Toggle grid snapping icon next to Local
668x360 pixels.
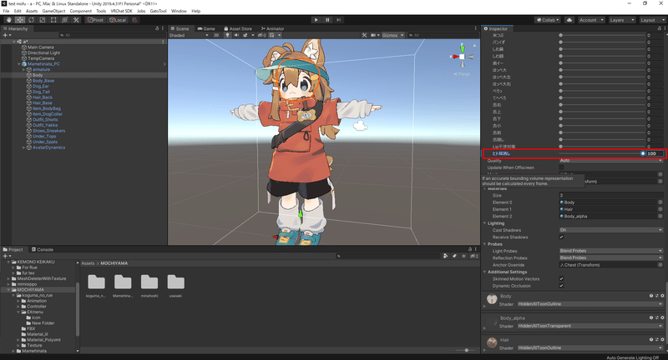(134, 20)
